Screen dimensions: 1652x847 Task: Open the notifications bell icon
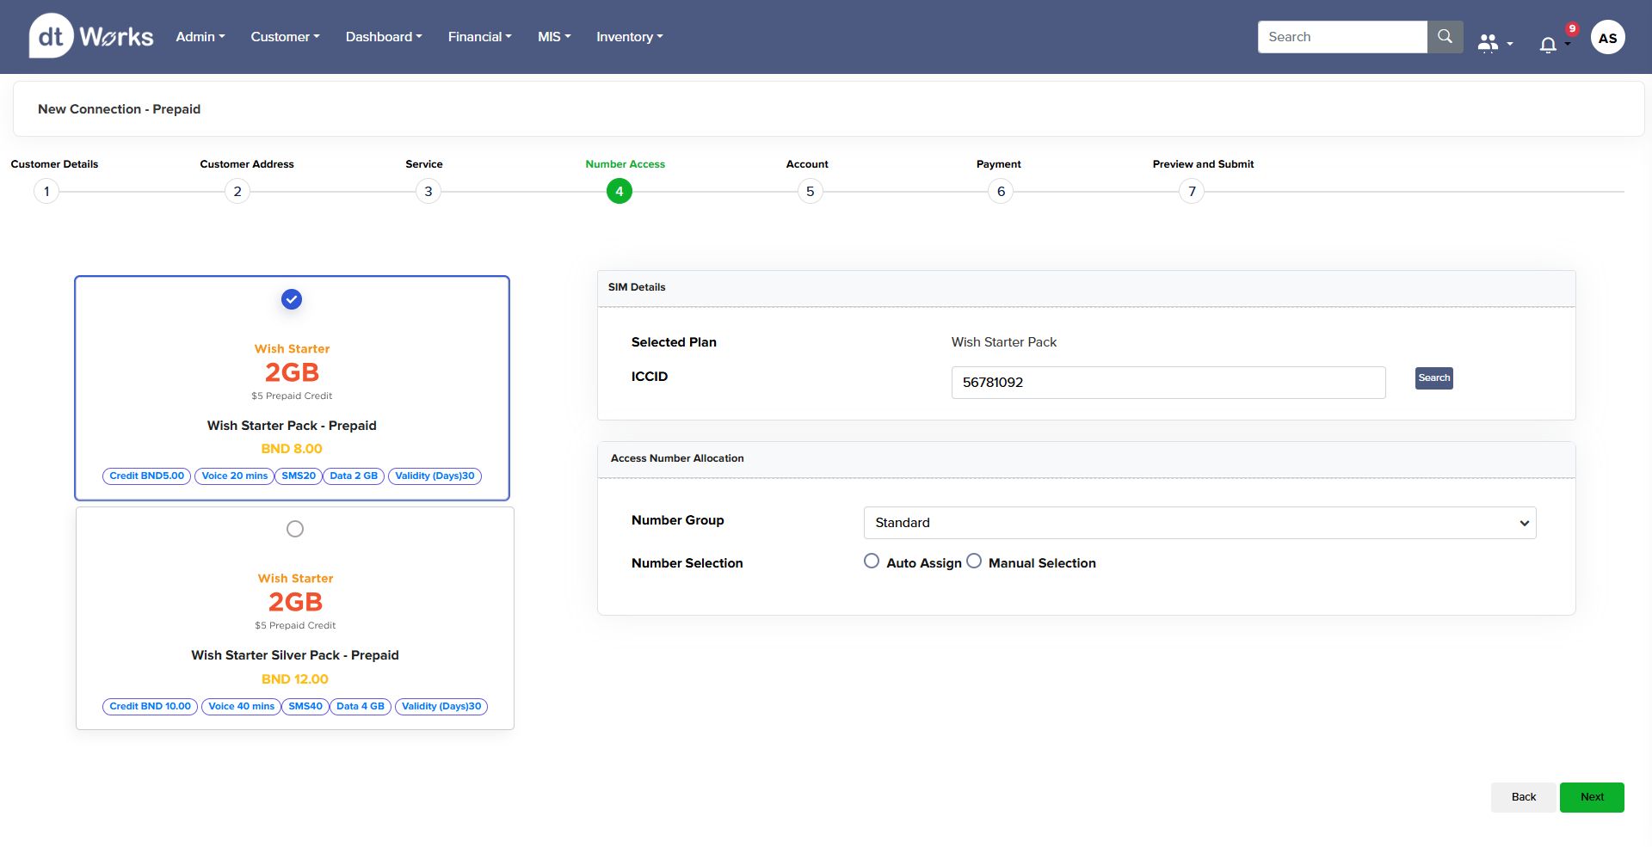(x=1549, y=45)
